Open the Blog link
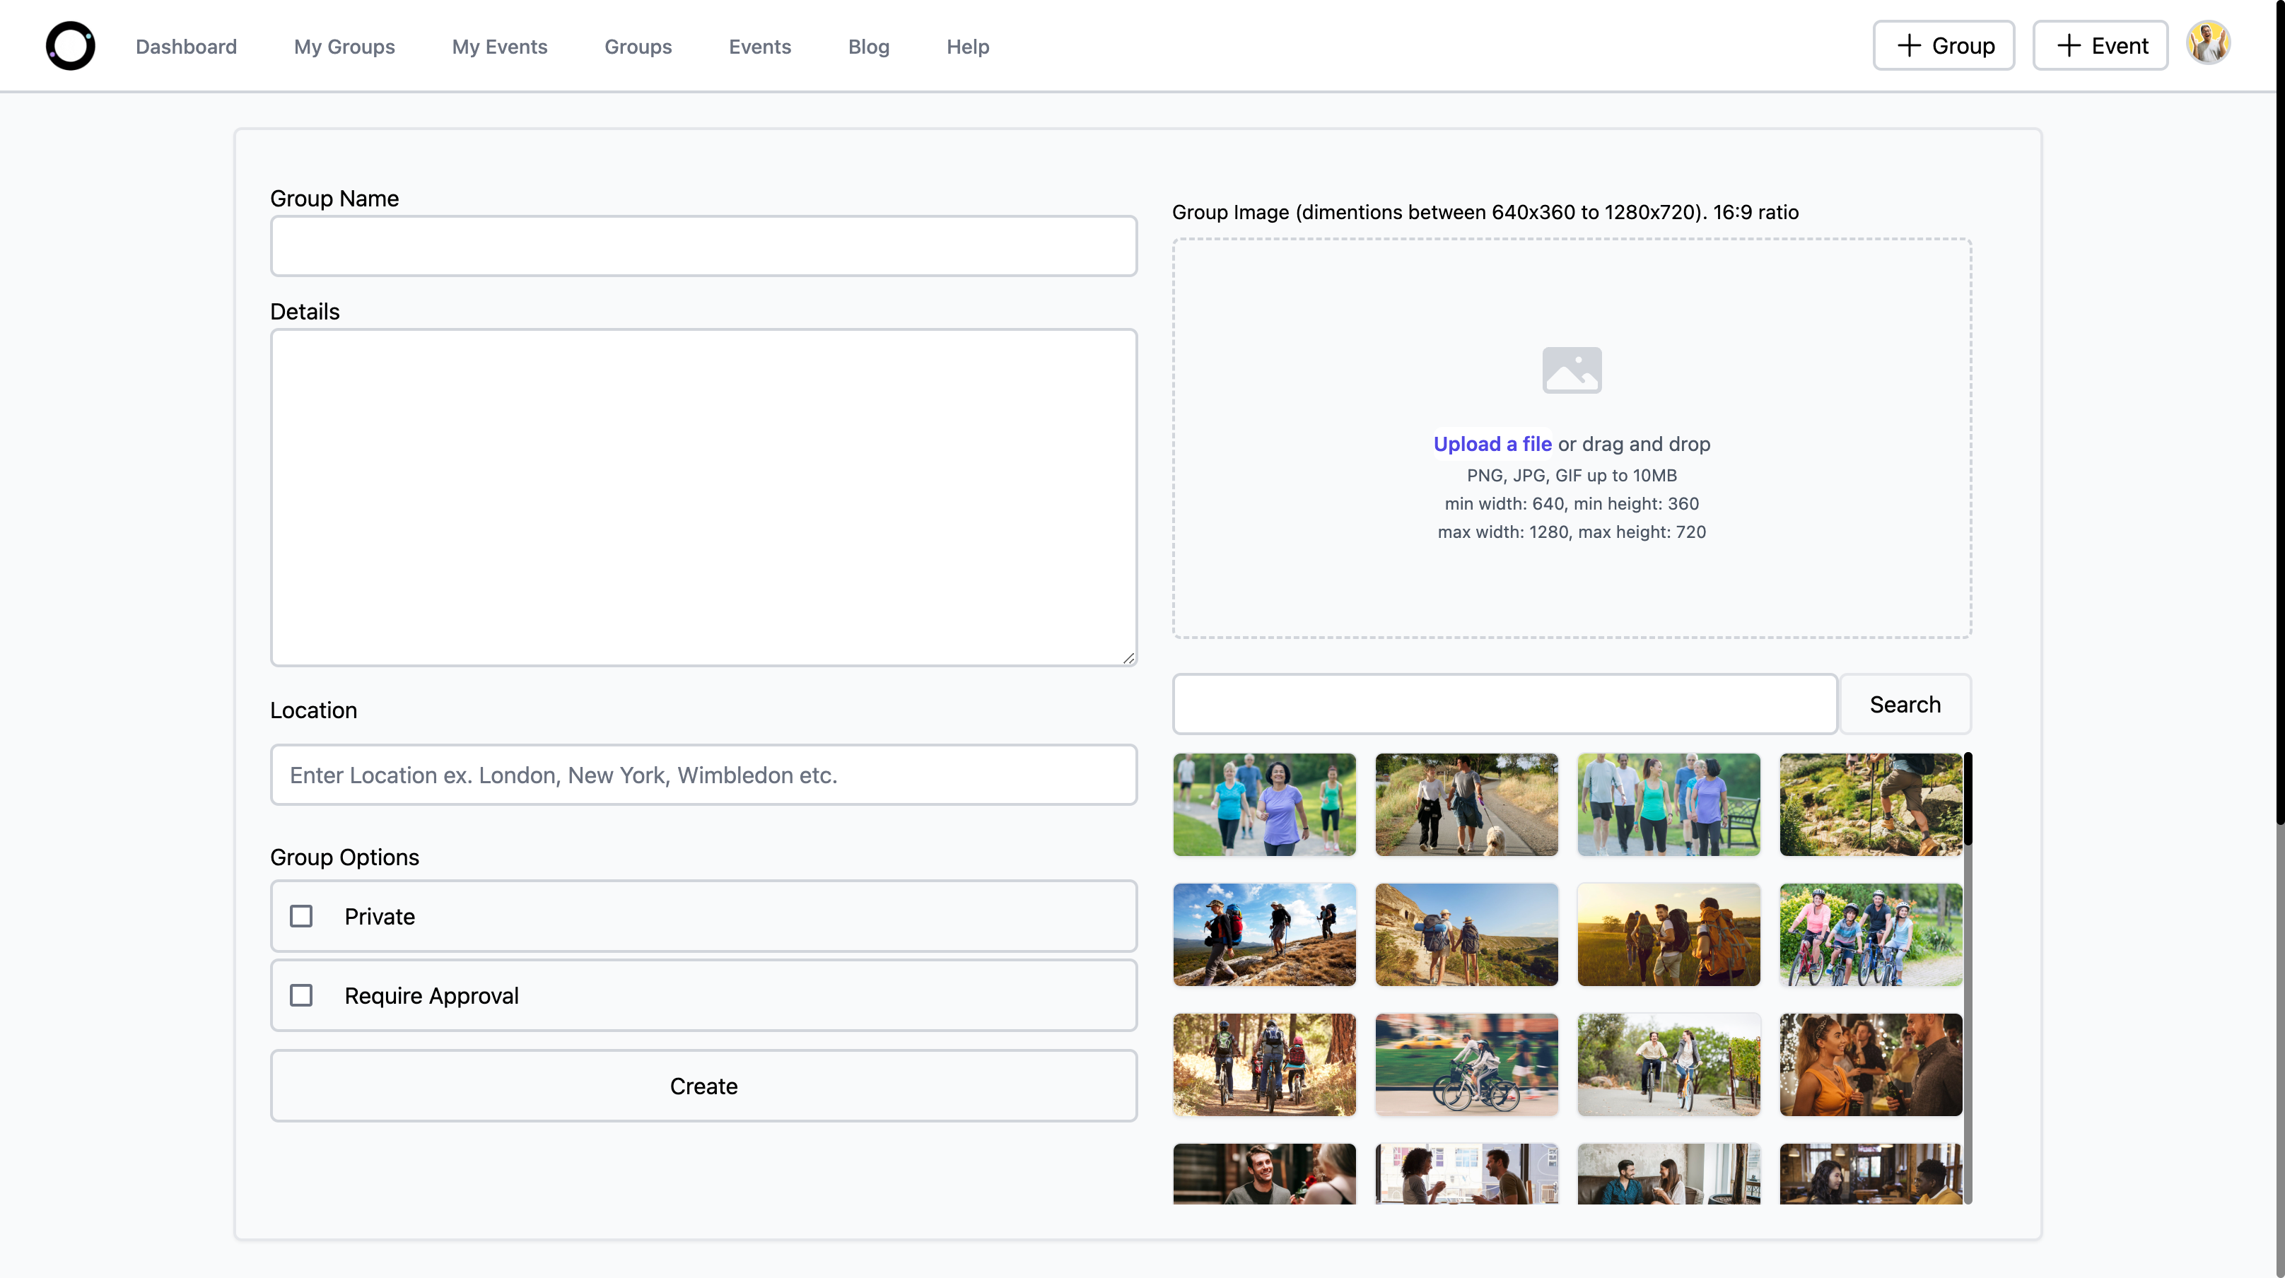 coord(868,46)
